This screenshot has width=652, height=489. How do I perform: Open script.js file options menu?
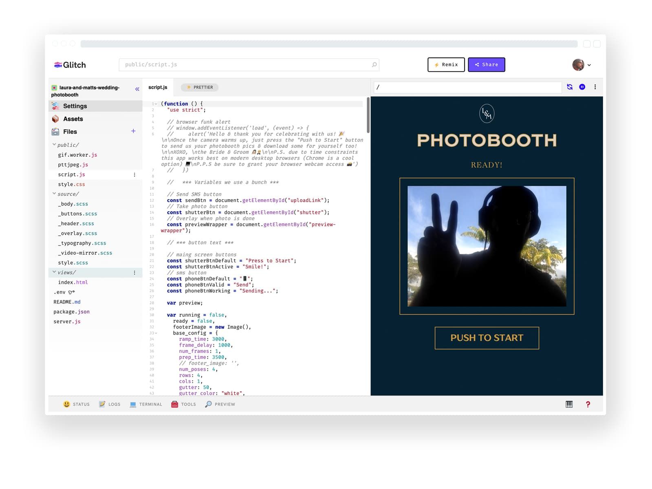coord(134,175)
